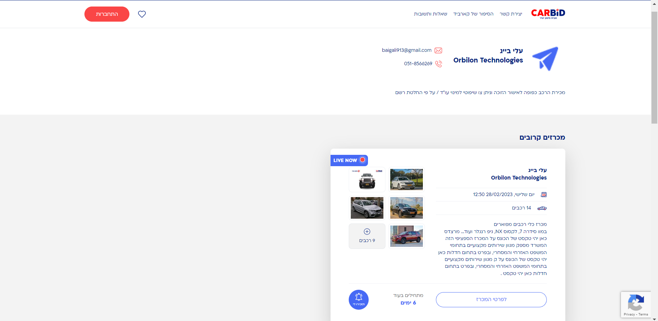658x321 pixels.
Task: Click the red email envelope icon
Action: tap(438, 50)
